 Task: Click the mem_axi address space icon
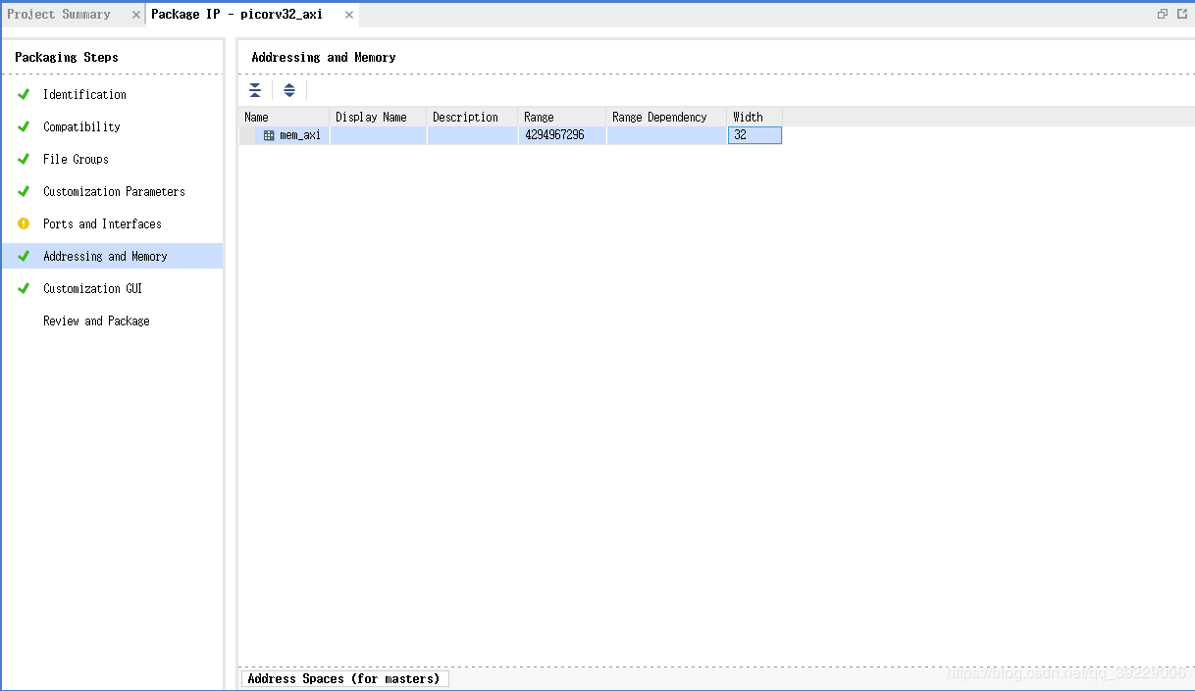click(269, 135)
